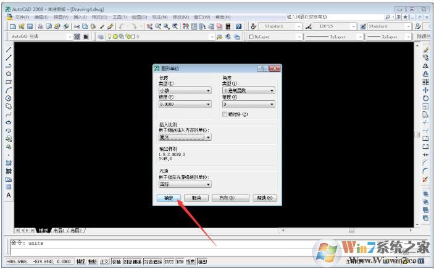
Task: Select the Circle tool in draw toolbar
Action: pyautogui.click(x=9, y=98)
